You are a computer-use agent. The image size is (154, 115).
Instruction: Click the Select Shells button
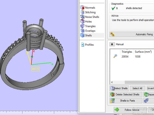[x=119, y=88]
